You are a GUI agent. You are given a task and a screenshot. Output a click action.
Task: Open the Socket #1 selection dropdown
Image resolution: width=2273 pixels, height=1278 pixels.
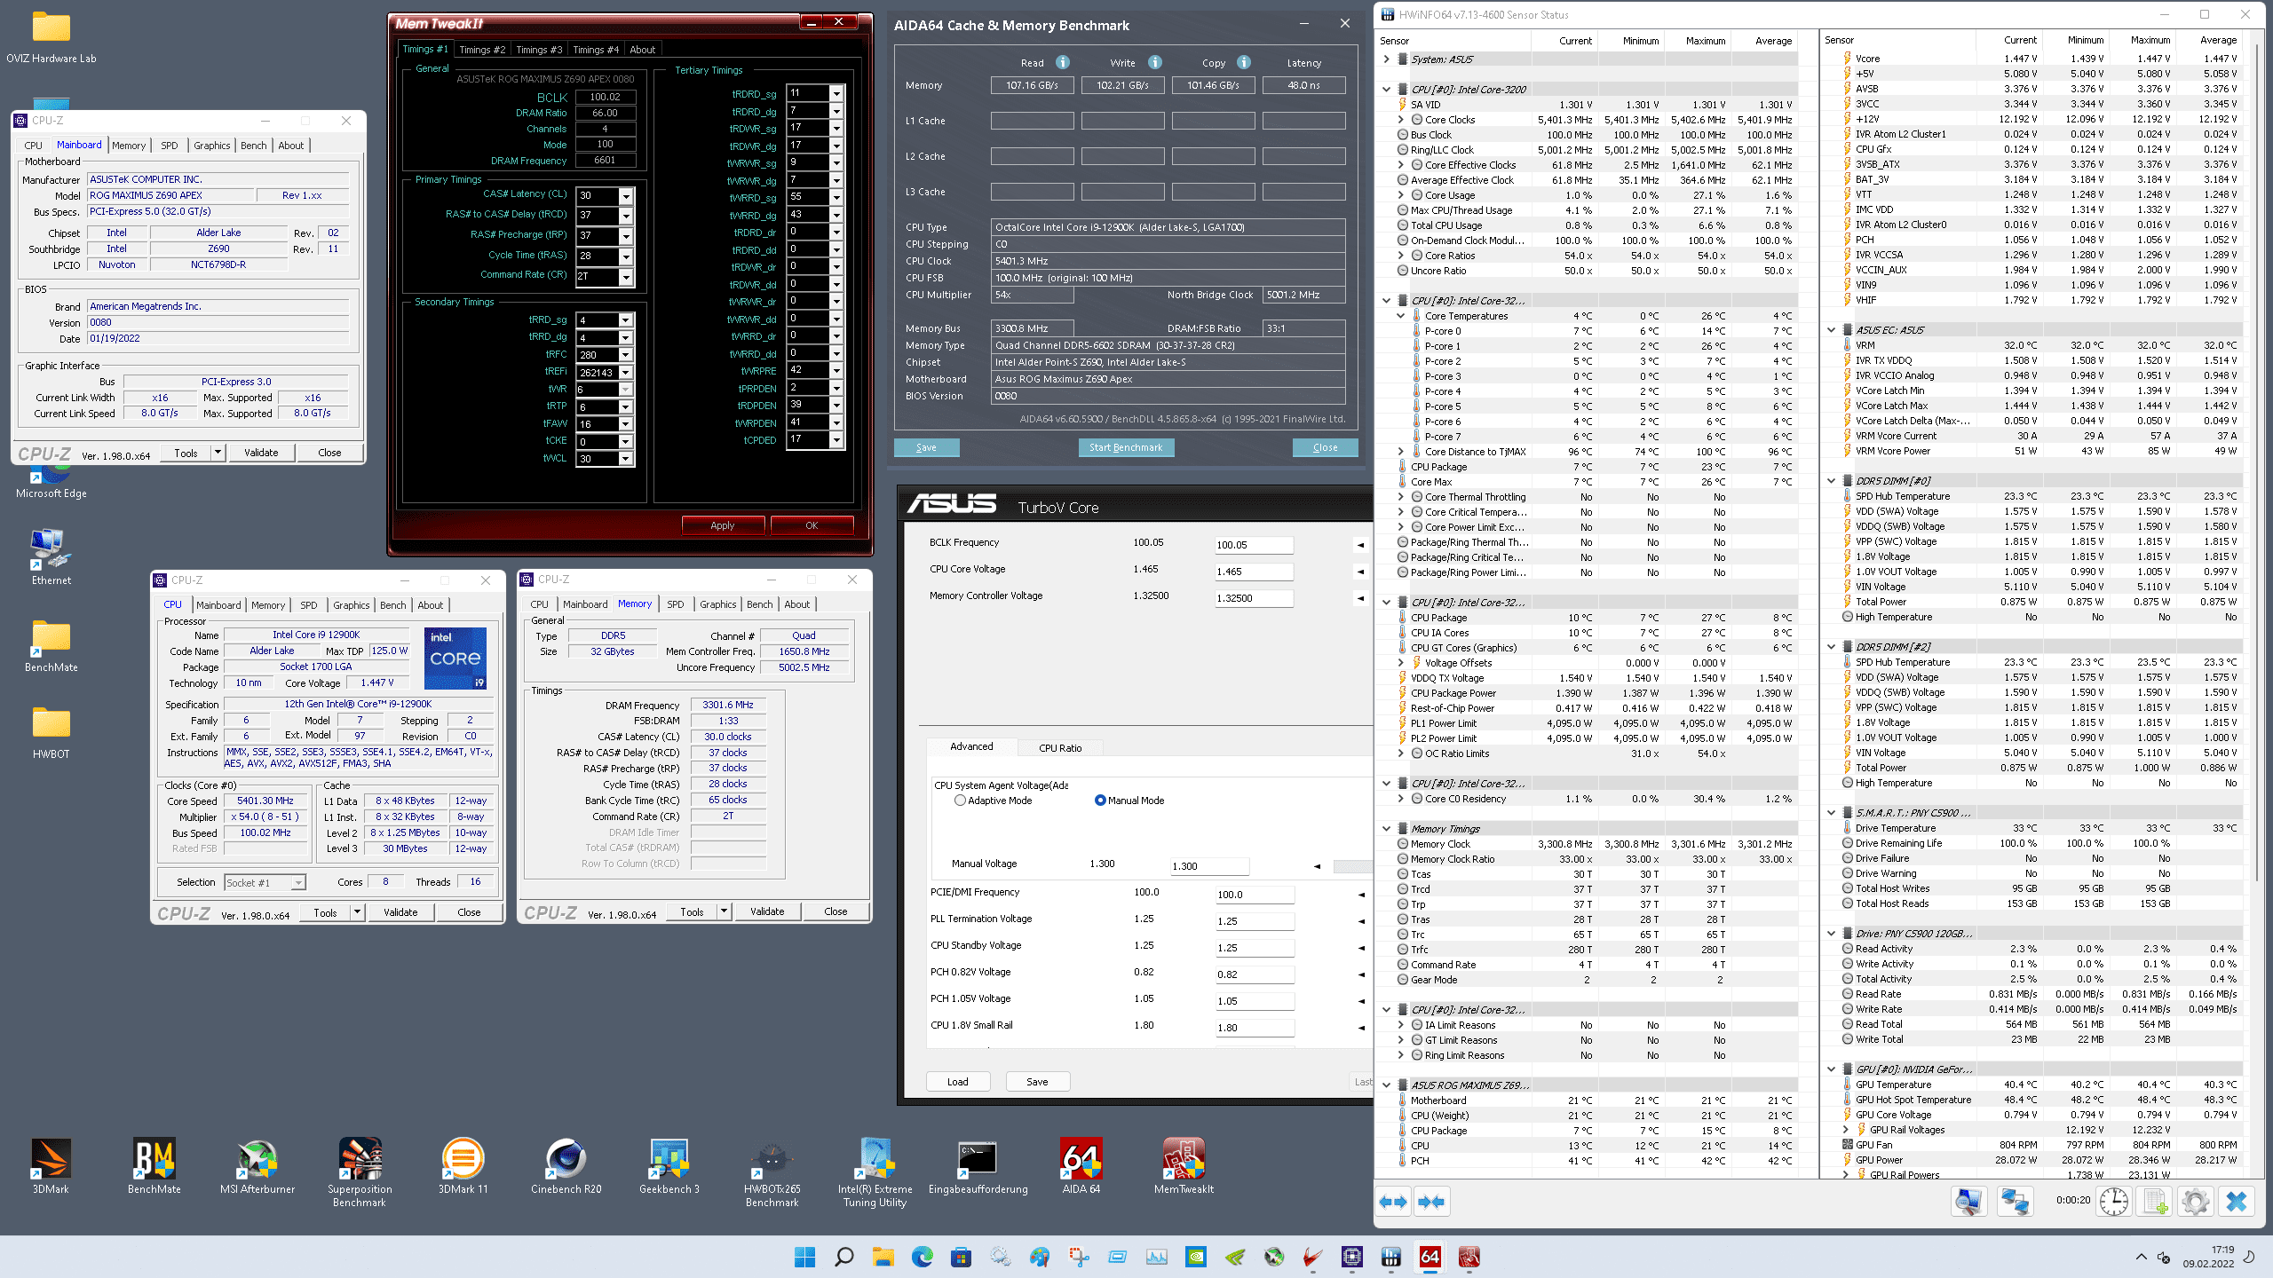[x=298, y=883]
